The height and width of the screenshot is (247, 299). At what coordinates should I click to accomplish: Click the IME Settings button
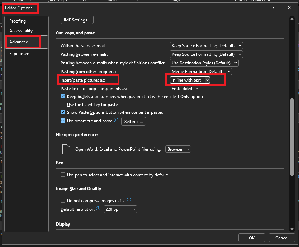coord(77,20)
